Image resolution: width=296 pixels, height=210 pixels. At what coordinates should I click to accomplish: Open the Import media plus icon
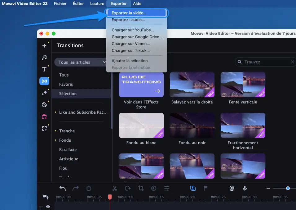[x=44, y=46]
